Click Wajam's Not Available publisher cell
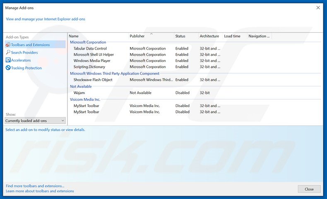 pyautogui.click(x=141, y=93)
